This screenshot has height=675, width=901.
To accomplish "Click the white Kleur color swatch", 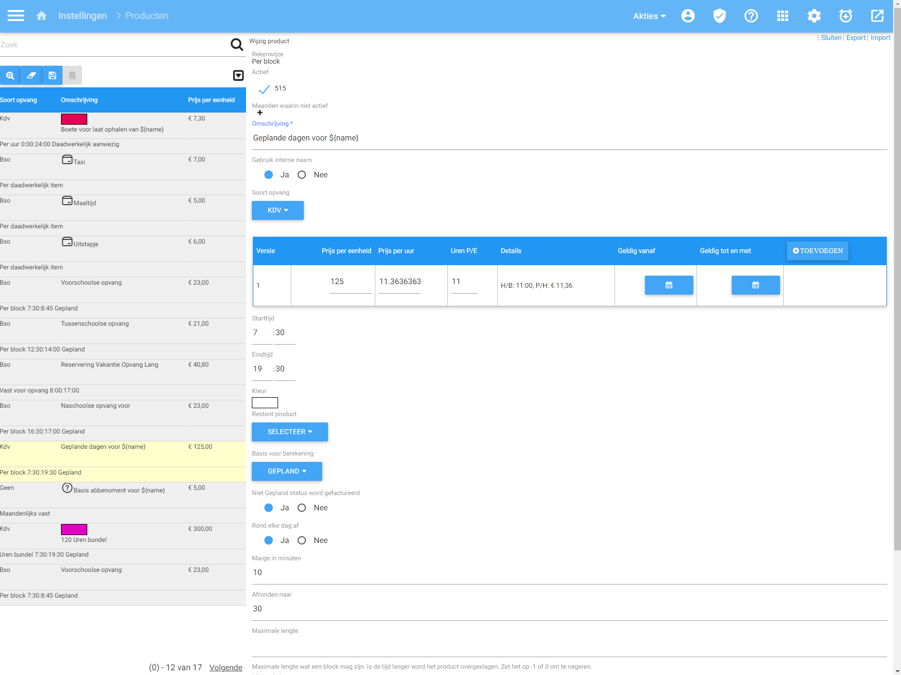I will (265, 403).
